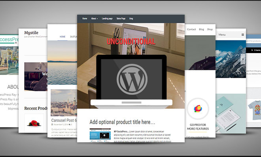Click the parrot icon above GO PRO
The width and height of the screenshot is (261, 157).
click(198, 109)
